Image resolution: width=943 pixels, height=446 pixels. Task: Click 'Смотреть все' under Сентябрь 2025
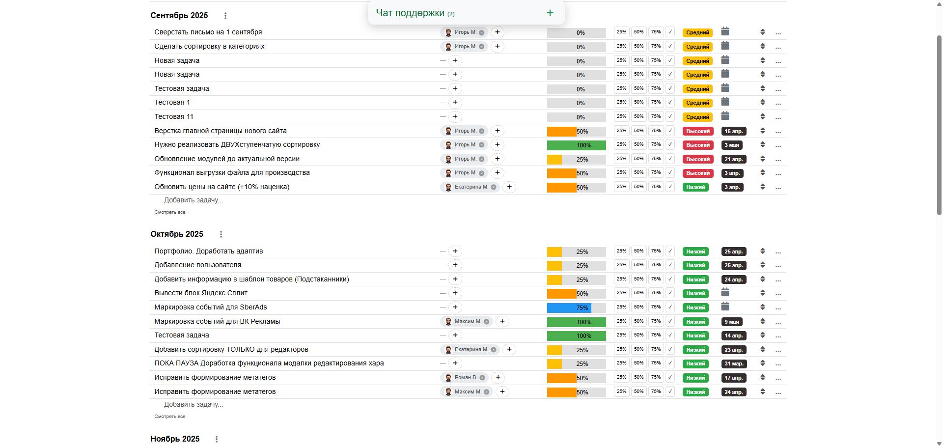click(x=170, y=212)
